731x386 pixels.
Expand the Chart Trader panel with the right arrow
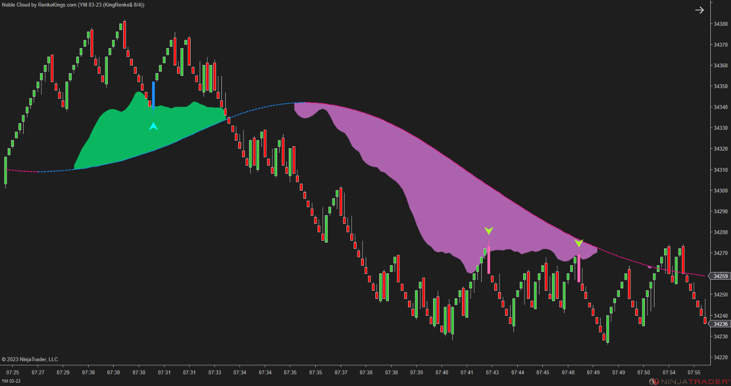699,10
